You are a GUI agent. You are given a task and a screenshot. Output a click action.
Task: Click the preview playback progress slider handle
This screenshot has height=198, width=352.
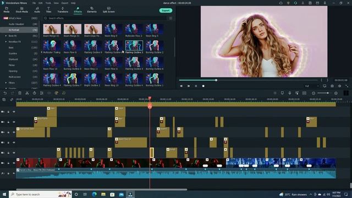tap(216, 80)
